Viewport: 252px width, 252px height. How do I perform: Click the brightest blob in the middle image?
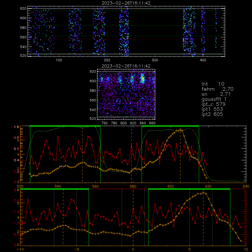(142, 79)
